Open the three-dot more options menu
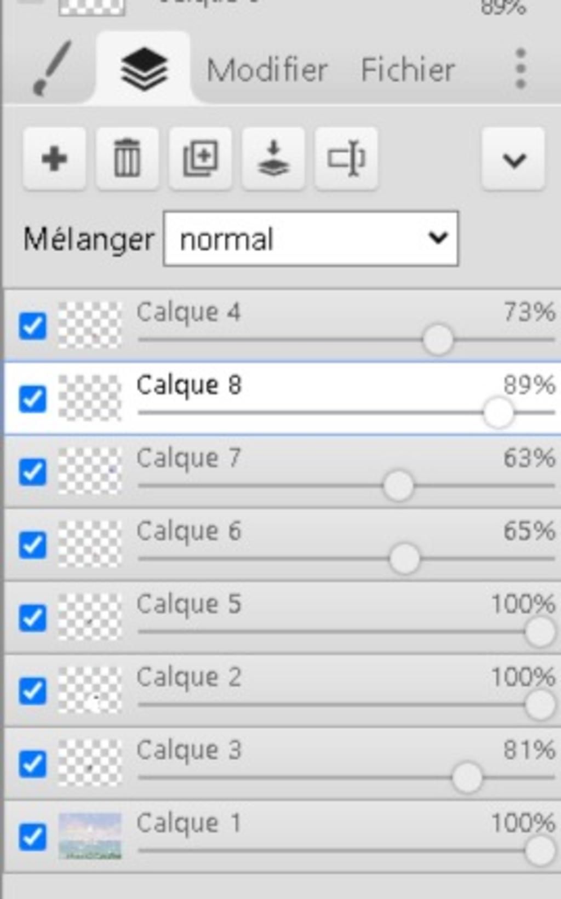 tap(520, 69)
